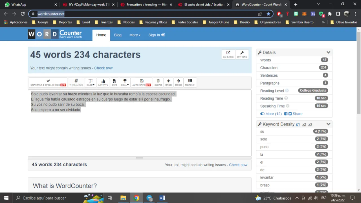Image resolution: width=361 pixels, height=203 pixels.
Task: Clear the text with trash icon
Action: coord(158,82)
